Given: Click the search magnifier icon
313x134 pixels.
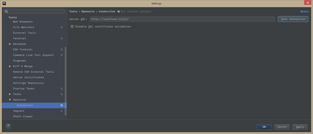Looking at the screenshot, I should [6, 12].
